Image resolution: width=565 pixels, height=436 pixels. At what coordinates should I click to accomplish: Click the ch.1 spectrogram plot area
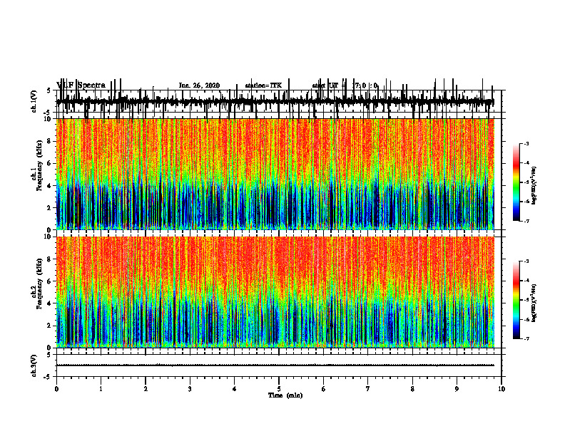(x=275, y=174)
